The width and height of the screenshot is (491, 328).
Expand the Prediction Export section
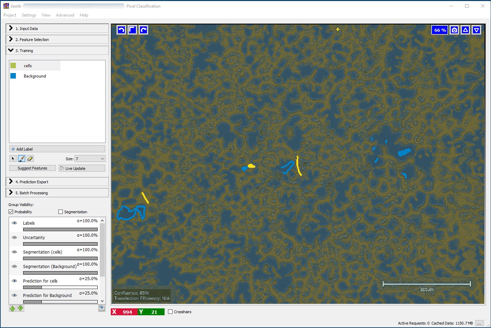point(57,182)
